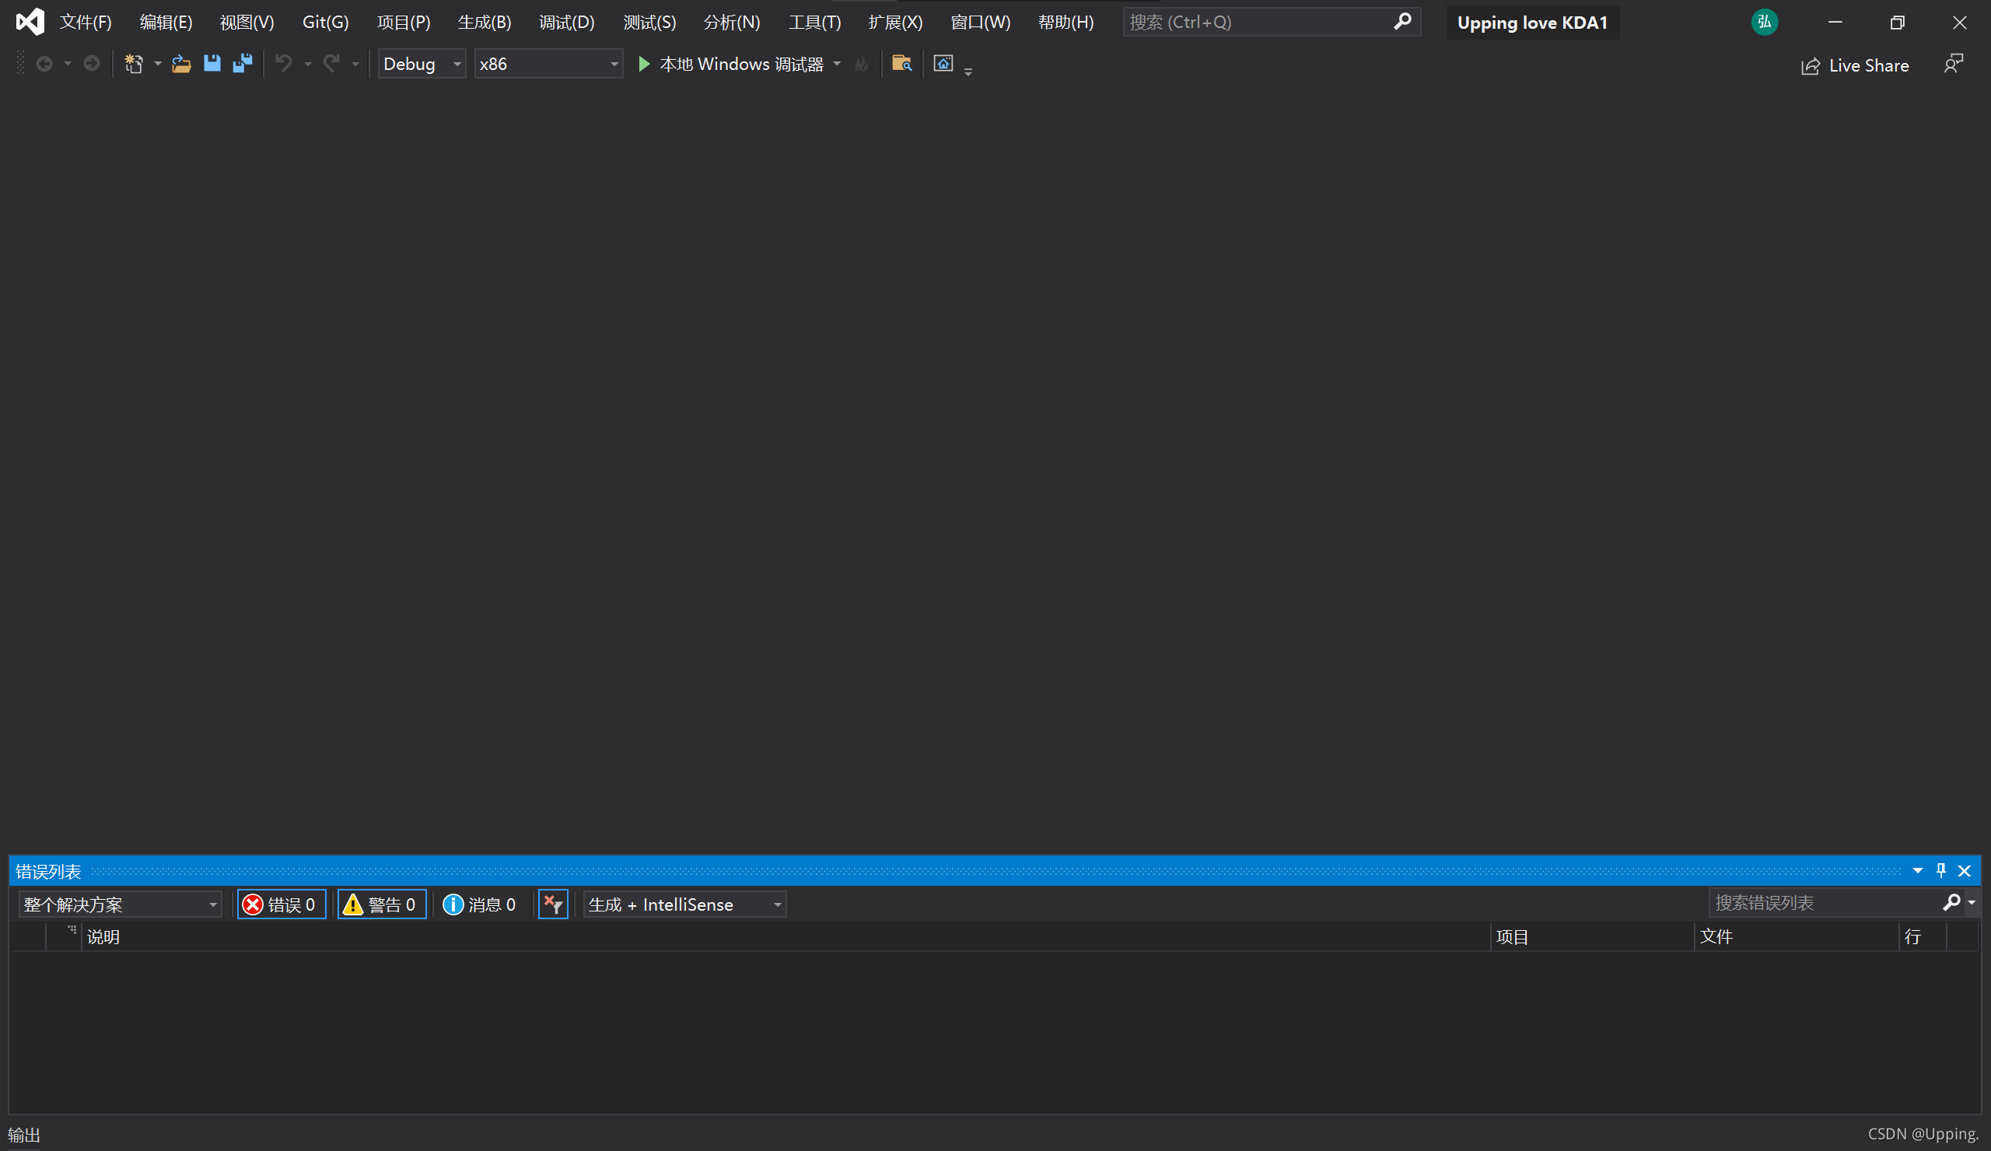Viewport: 1991px width, 1151px height.
Task: Open the Debug configuration dropdown
Action: click(x=422, y=64)
